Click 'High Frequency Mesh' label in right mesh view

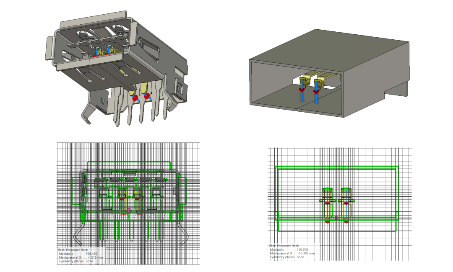click(x=284, y=246)
